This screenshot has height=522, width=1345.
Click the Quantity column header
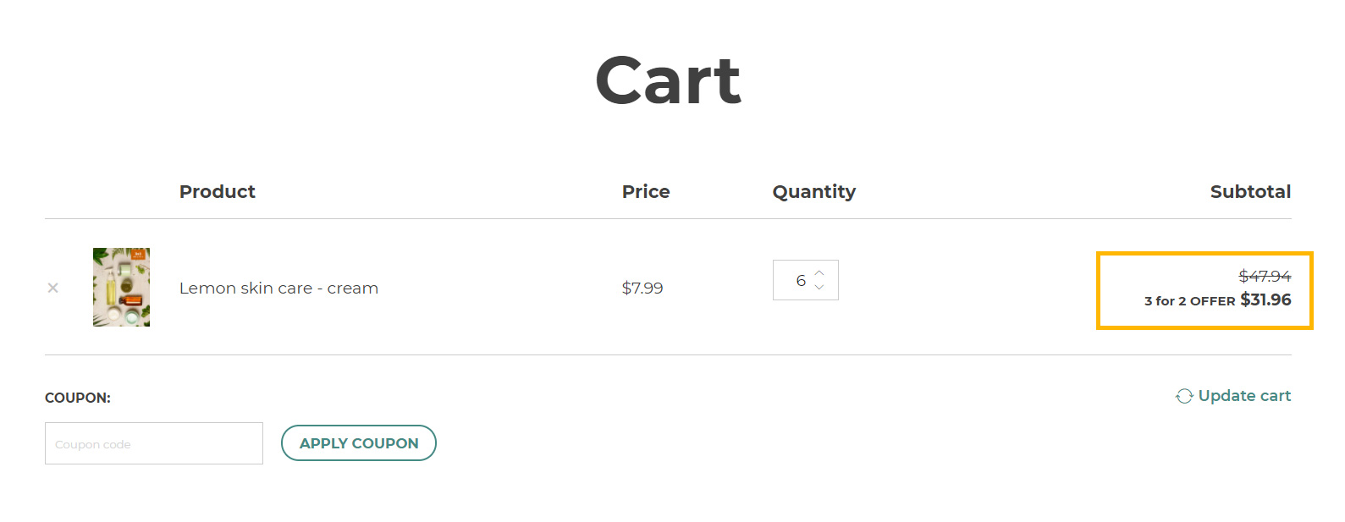coord(814,192)
